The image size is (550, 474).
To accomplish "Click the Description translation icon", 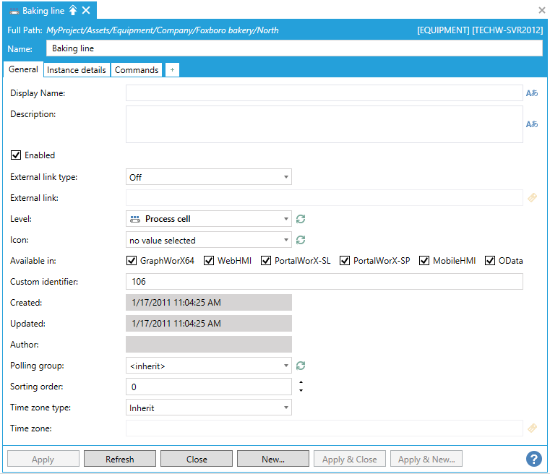I will click(532, 124).
